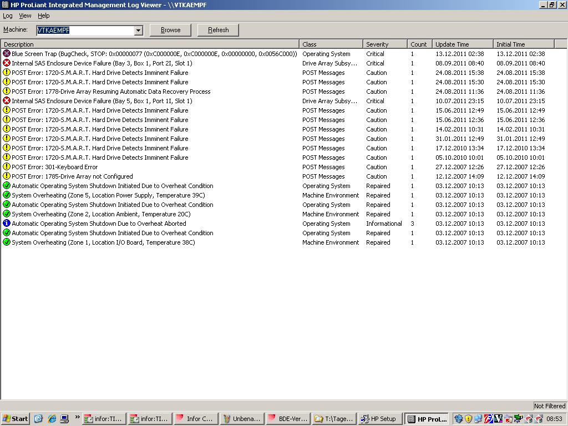Click Update Time '13.12.2011 02:38' cell
Screen dimensions: 568x426
pos(460,54)
